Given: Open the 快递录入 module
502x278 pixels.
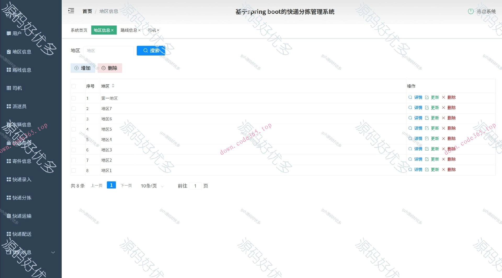Looking at the screenshot, I should click(x=21, y=179).
